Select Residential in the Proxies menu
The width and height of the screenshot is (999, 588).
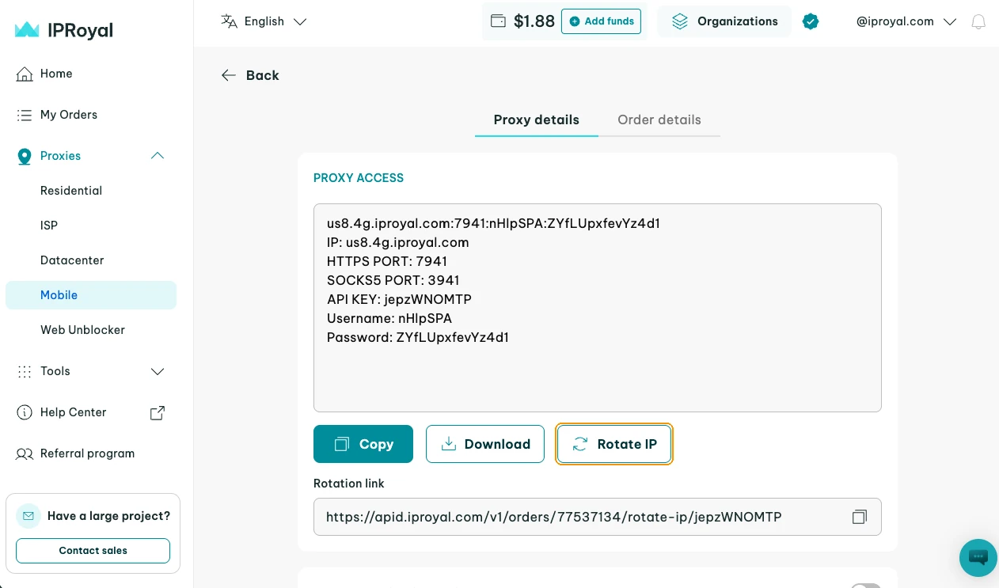tap(71, 191)
